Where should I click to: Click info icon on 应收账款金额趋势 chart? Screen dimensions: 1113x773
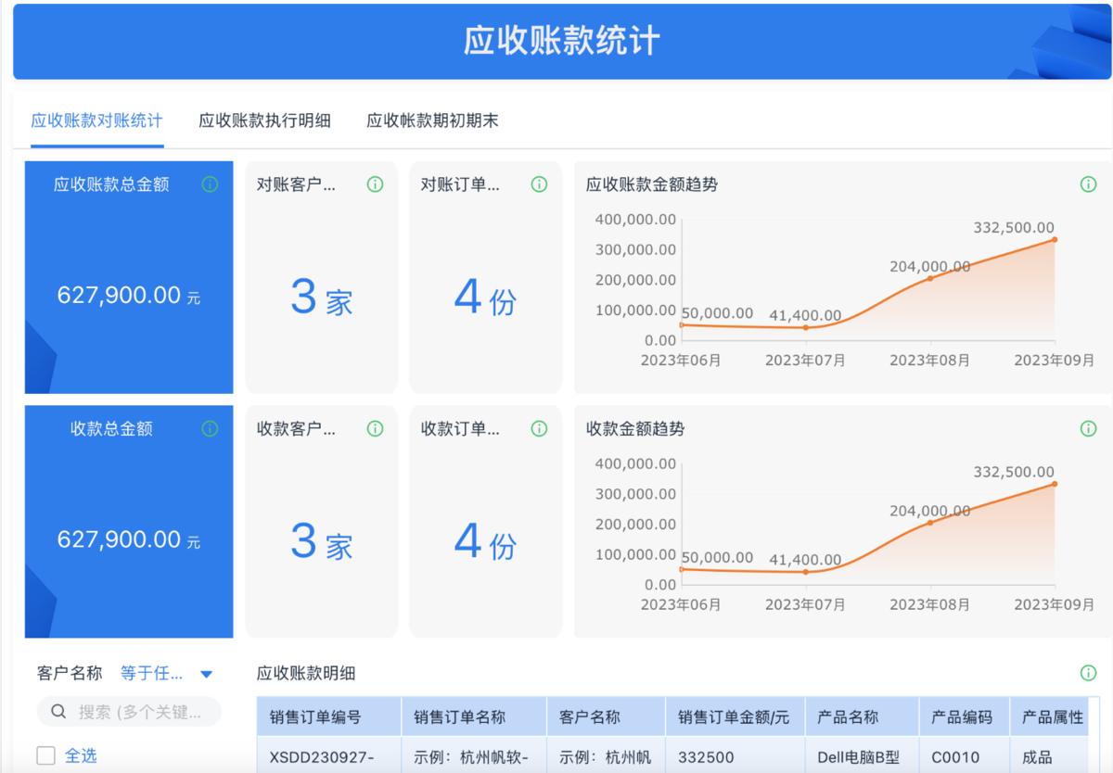[x=1088, y=184]
